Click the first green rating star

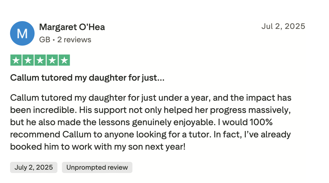(x=16, y=60)
